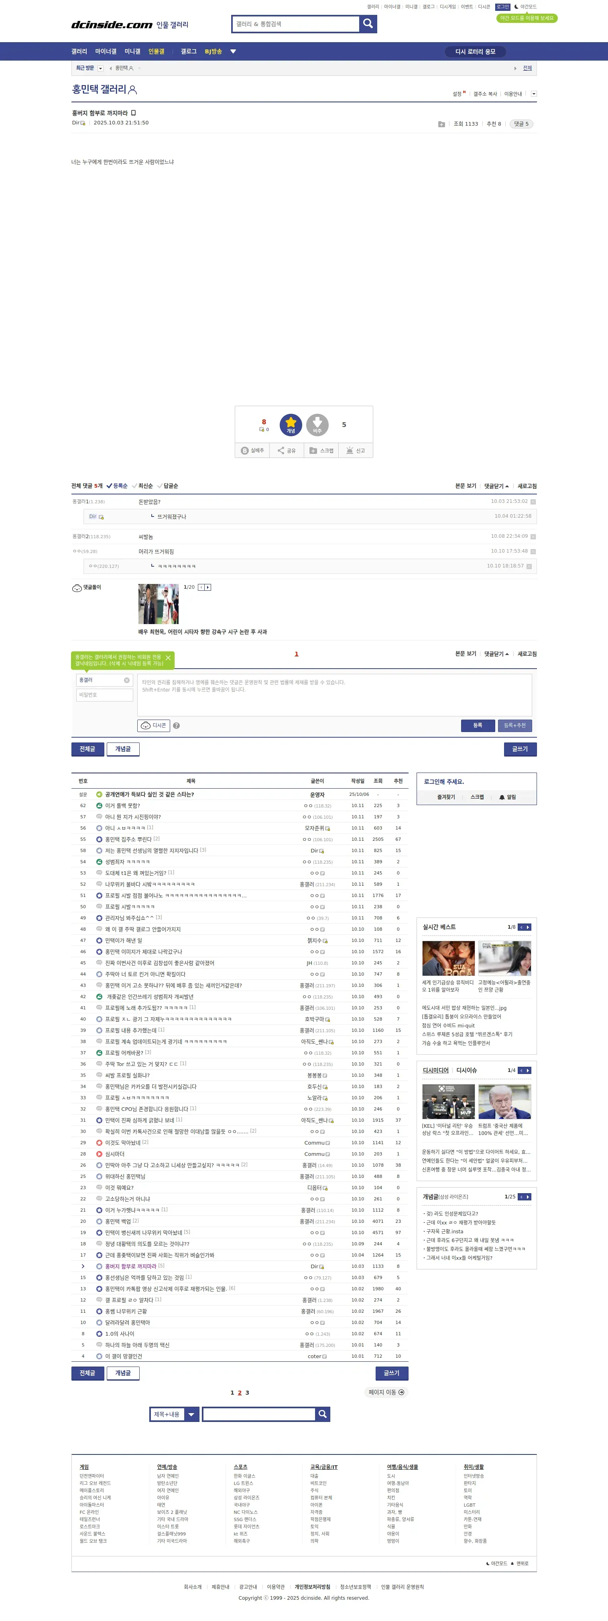Open the 미니갤 tab in the blue nav bar
Image resolution: width=608 pixels, height=1621 pixels.
click(x=132, y=52)
